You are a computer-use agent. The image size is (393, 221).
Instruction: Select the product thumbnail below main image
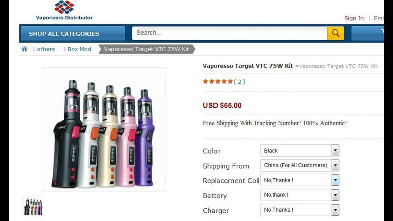(33, 205)
